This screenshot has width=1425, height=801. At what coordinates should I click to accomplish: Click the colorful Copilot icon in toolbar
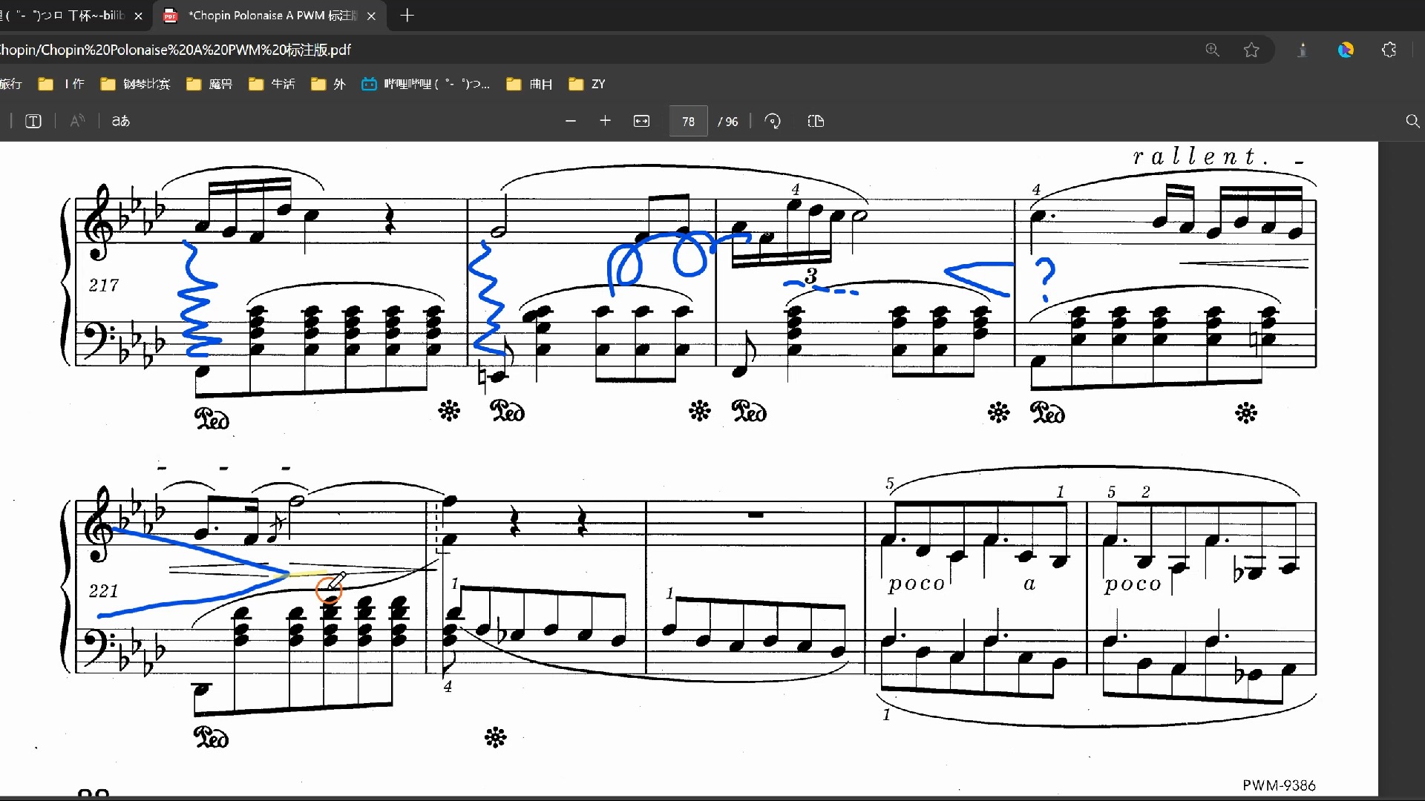click(x=1346, y=50)
